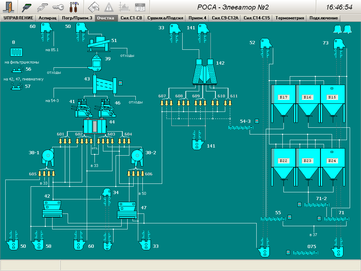The height and width of the screenshot is (271, 361).
Task: Click bin label Б24
Action: click(x=332, y=161)
